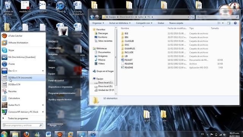Image resolution: width=243 pixels, height=137 pixels.
Task: Open MADNESS user folder link
Action: click(x=53, y=41)
